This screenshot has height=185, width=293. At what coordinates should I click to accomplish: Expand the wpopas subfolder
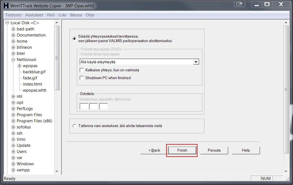20,66
